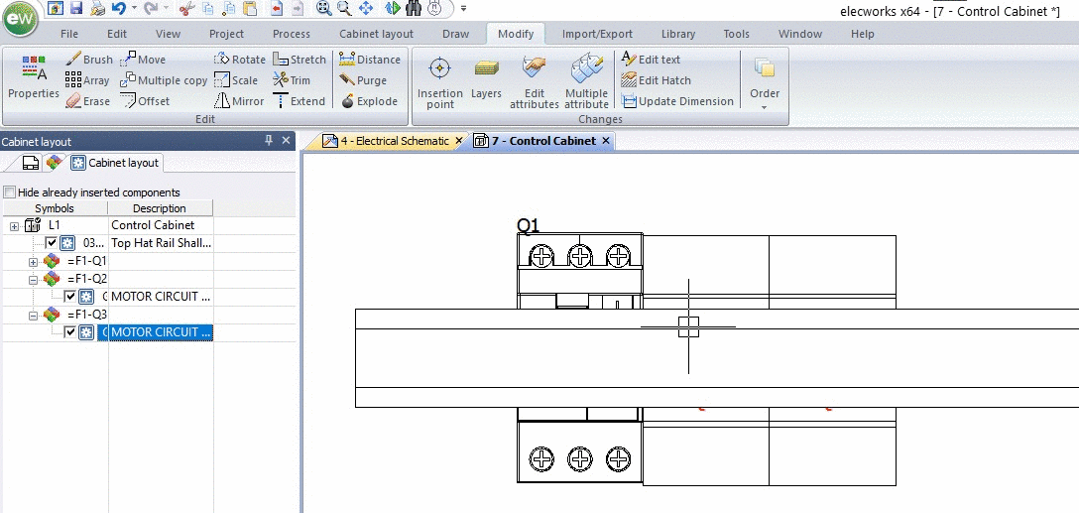The height and width of the screenshot is (513, 1079).
Task: Enable Hide already inserted components checkbox
Action: coord(10,192)
